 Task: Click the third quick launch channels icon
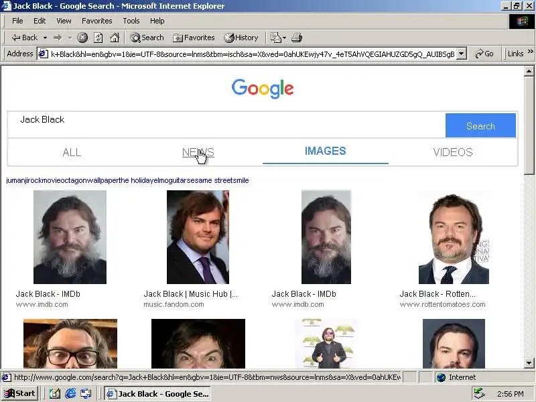(86, 394)
